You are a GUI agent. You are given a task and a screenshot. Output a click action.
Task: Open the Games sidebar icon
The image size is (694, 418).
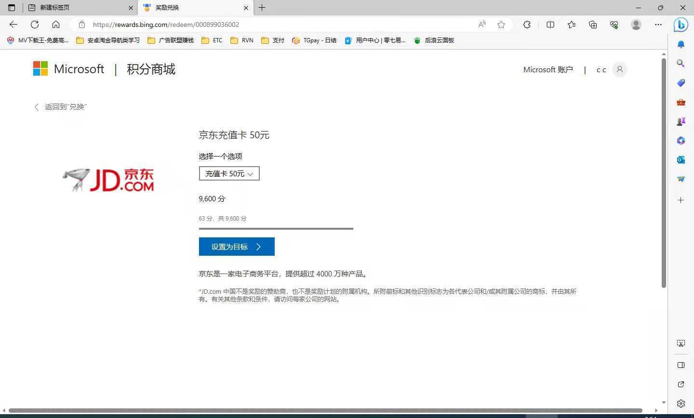(x=681, y=121)
